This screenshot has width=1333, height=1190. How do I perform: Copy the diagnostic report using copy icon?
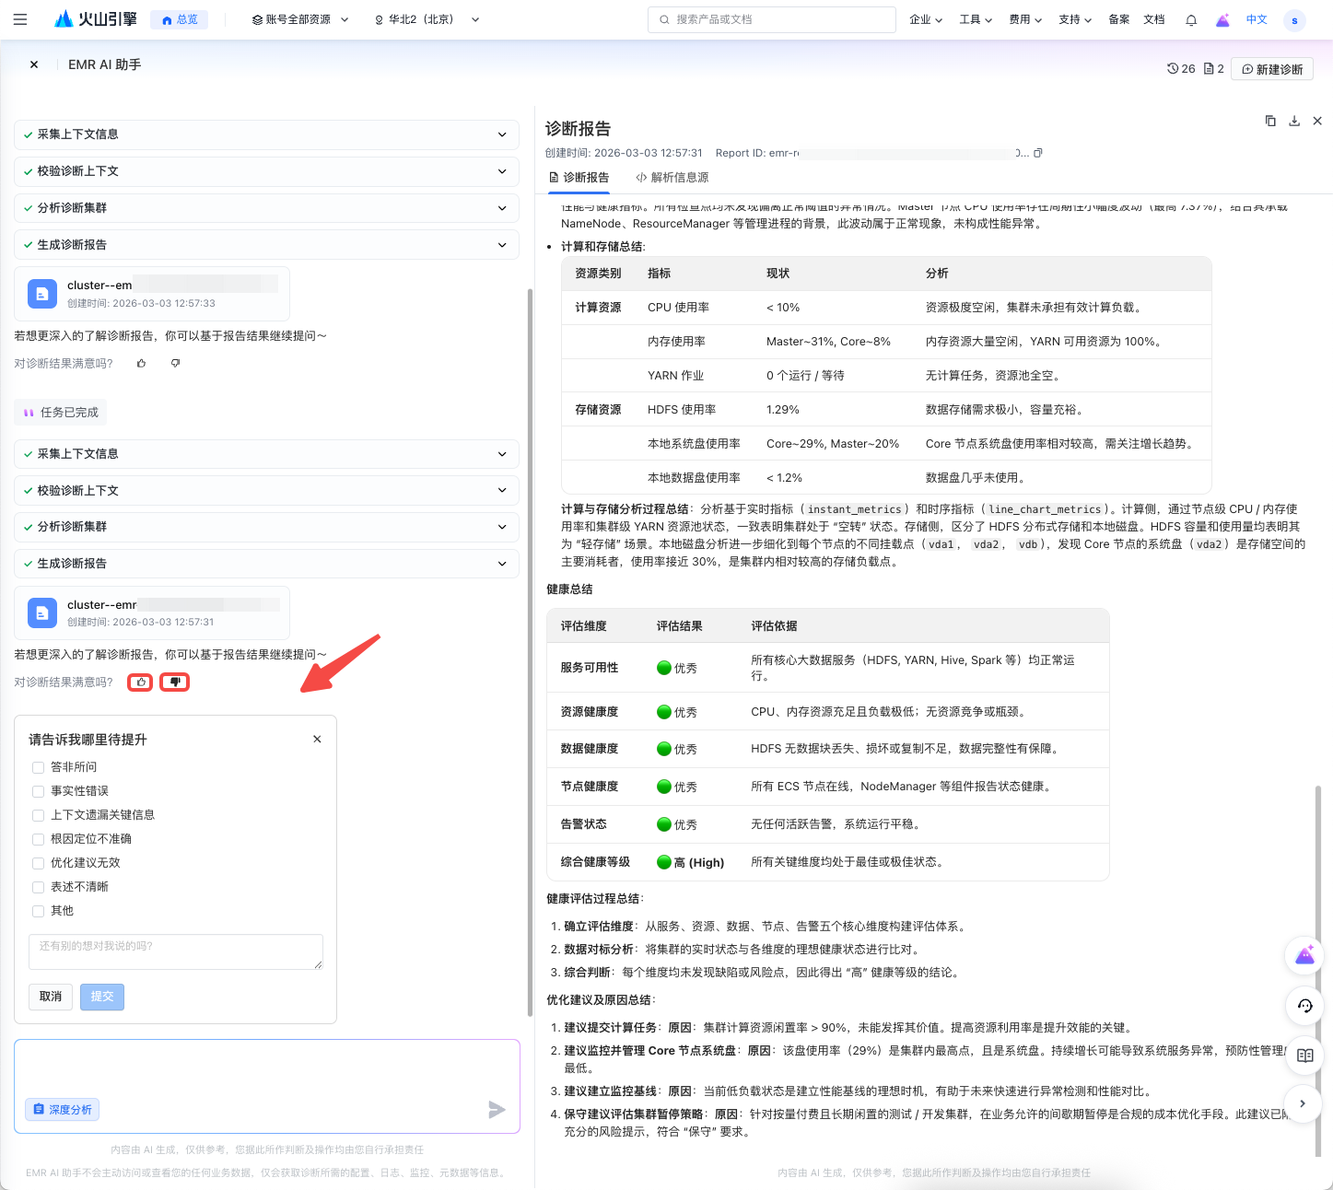pos(1270,121)
